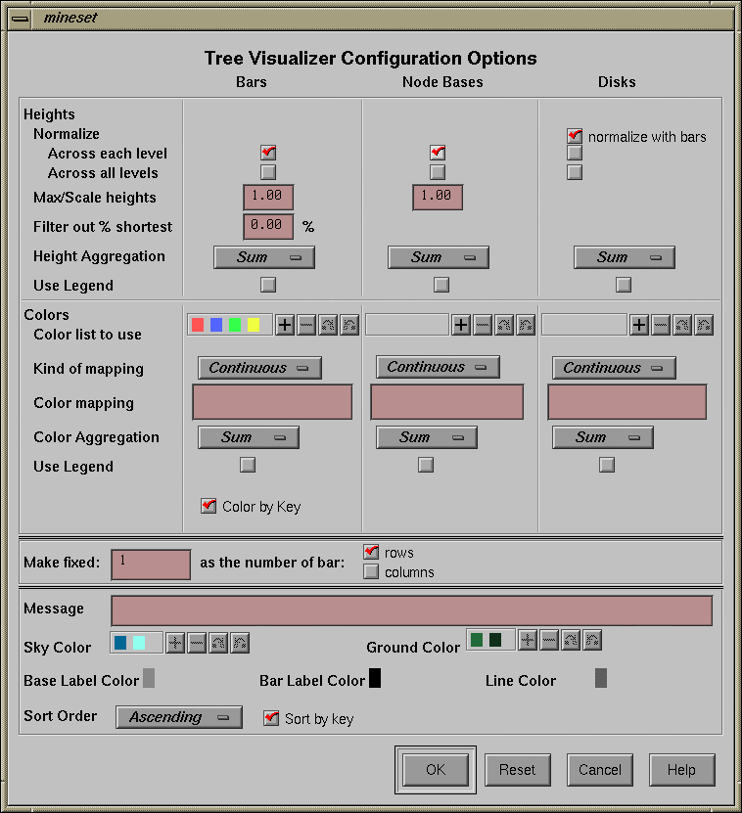742x813 pixels.
Task: Add a color to the Sky Color list
Action: 175,643
